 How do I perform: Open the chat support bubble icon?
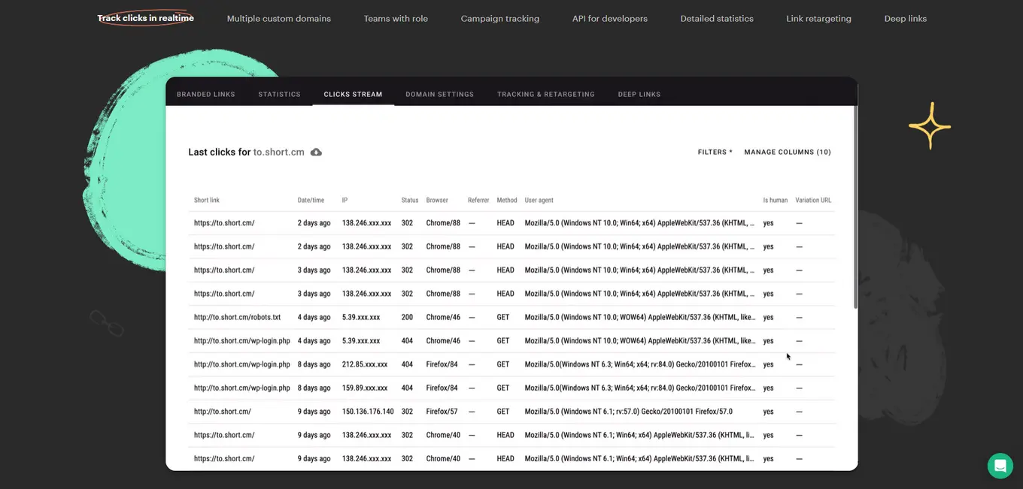coord(1000,466)
